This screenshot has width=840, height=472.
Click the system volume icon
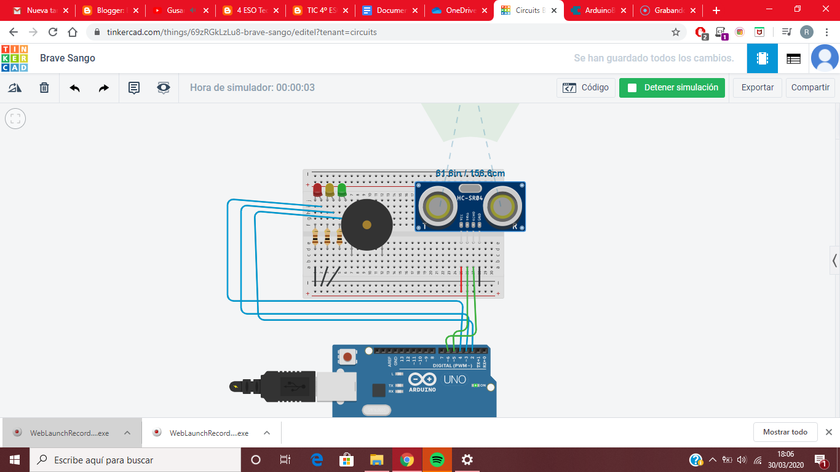point(742,460)
